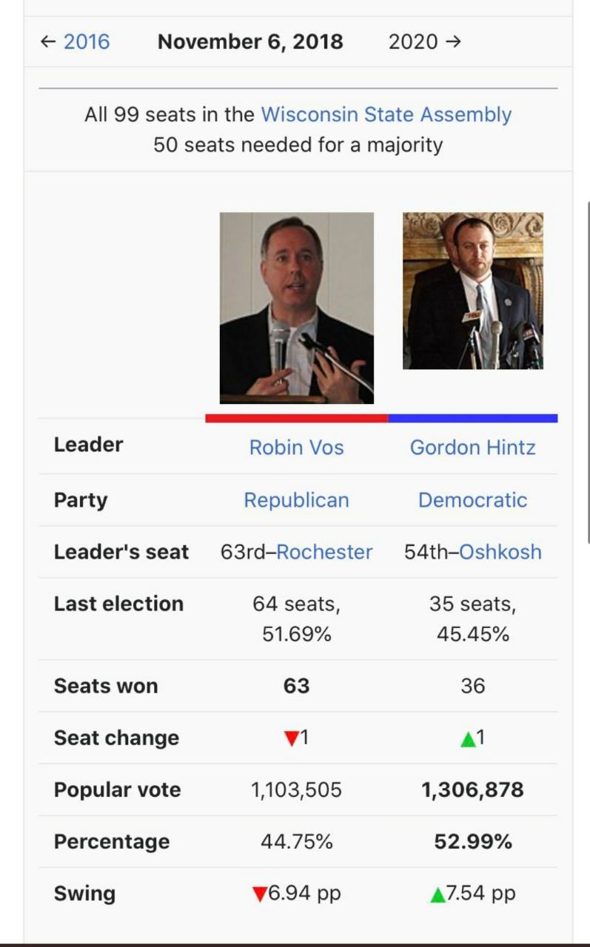Click the green up arrow beside seat change 1
The width and height of the screenshot is (590, 947).
468,738
